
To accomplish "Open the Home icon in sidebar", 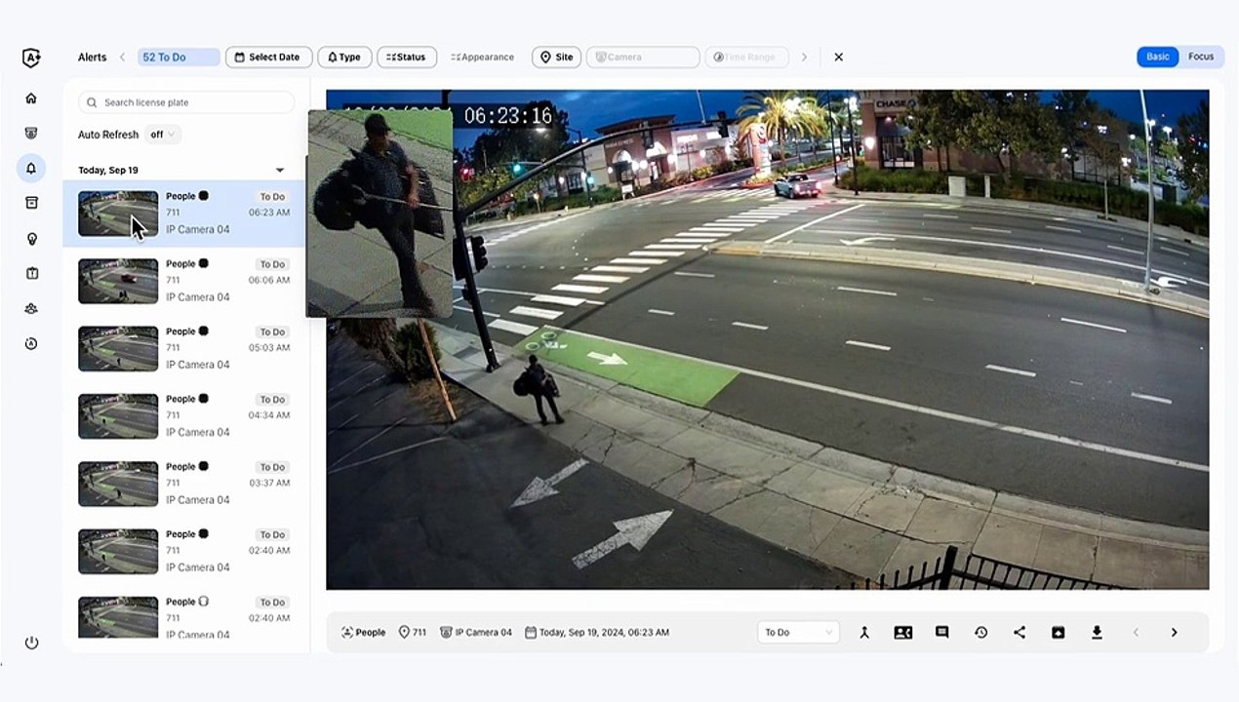I will (31, 98).
